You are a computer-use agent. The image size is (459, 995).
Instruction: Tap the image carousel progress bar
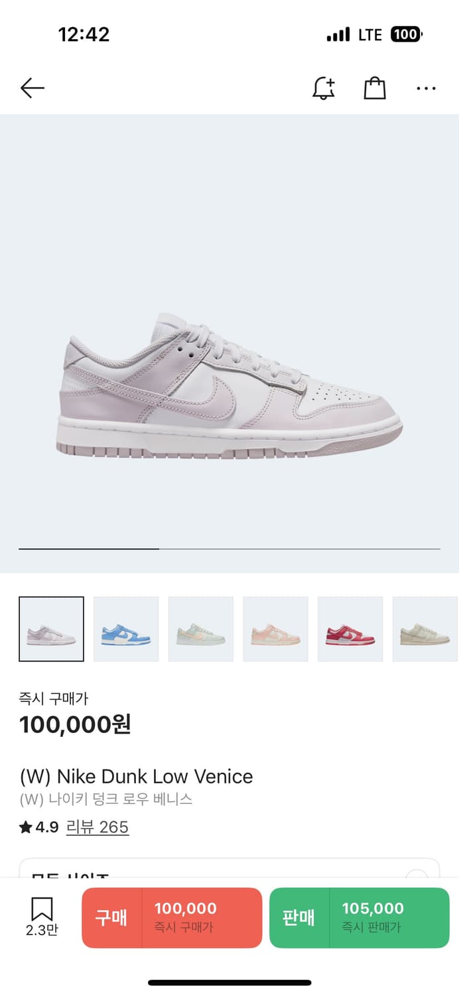pos(229,549)
